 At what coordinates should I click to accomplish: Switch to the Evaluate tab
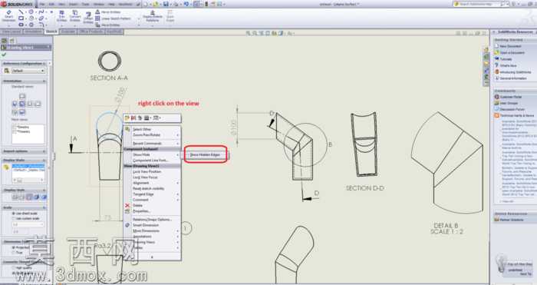pos(68,31)
